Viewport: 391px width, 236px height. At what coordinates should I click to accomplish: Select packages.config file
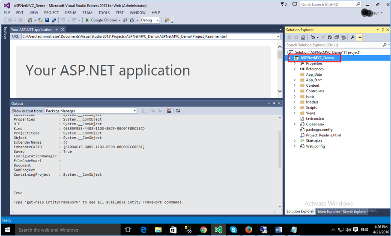[x=319, y=130]
